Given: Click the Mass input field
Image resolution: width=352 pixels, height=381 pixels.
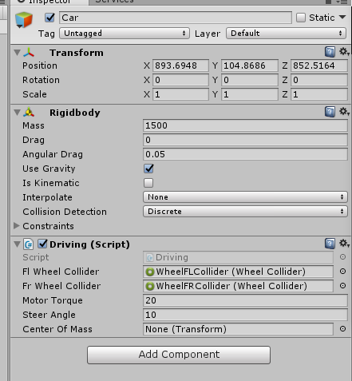Looking at the screenshot, I should (245, 125).
